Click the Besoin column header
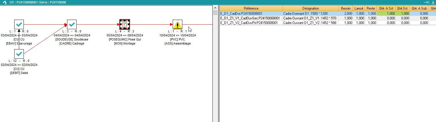This screenshot has height=122, width=436. coord(346,8)
